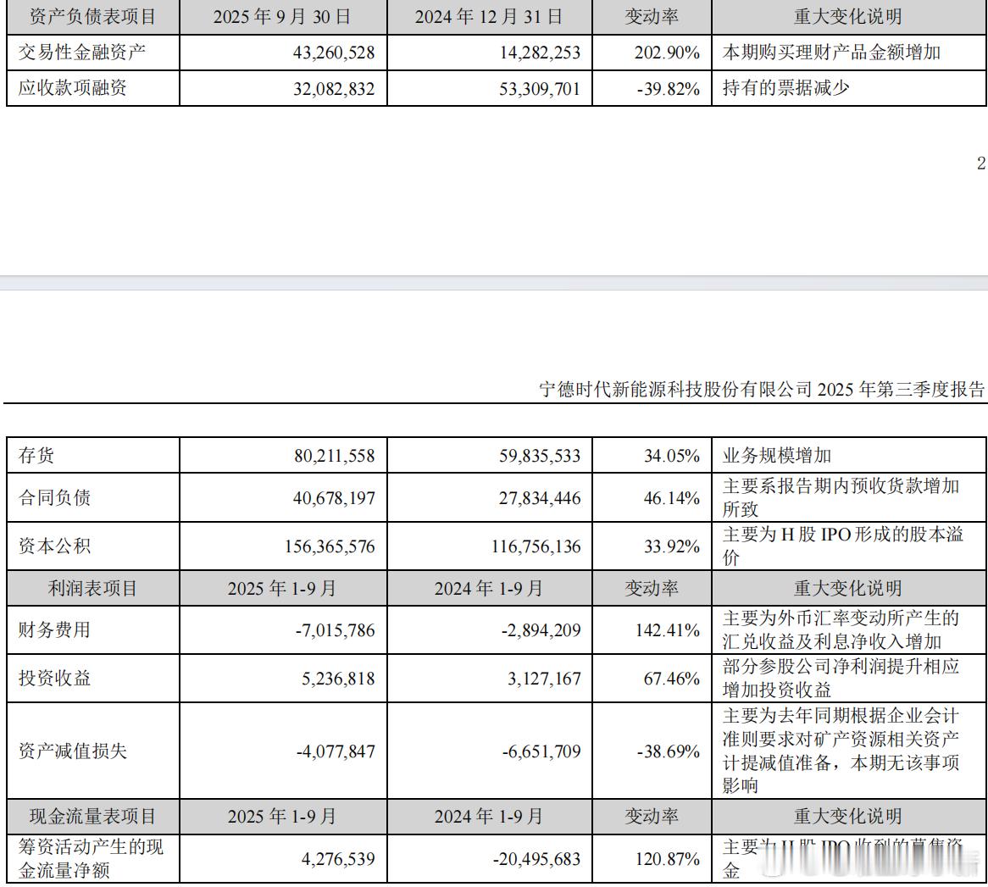Screen dimensions: 988x887
Task: Click the 投资收益 row label
Action: coord(55,679)
